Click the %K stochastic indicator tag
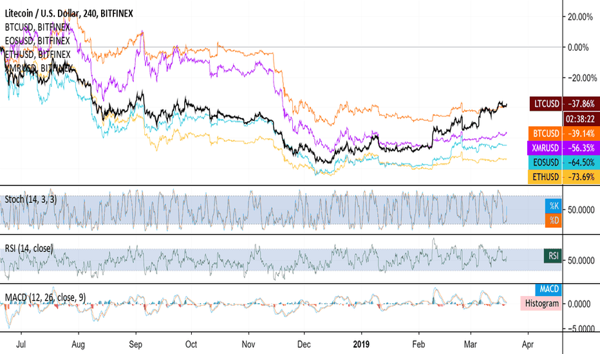 (x=553, y=206)
